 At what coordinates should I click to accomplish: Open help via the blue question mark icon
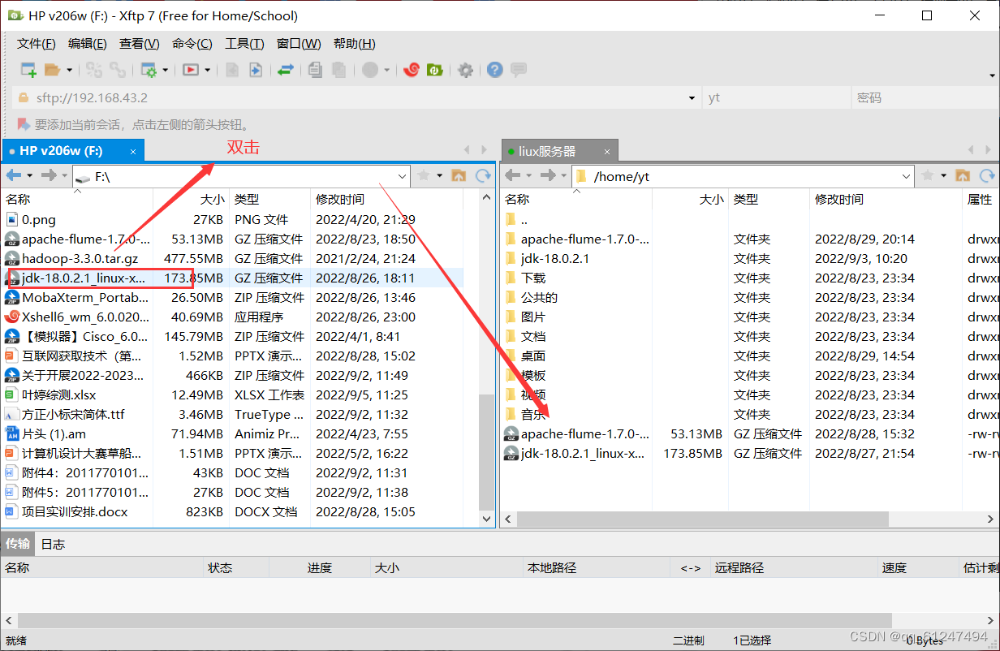click(495, 70)
